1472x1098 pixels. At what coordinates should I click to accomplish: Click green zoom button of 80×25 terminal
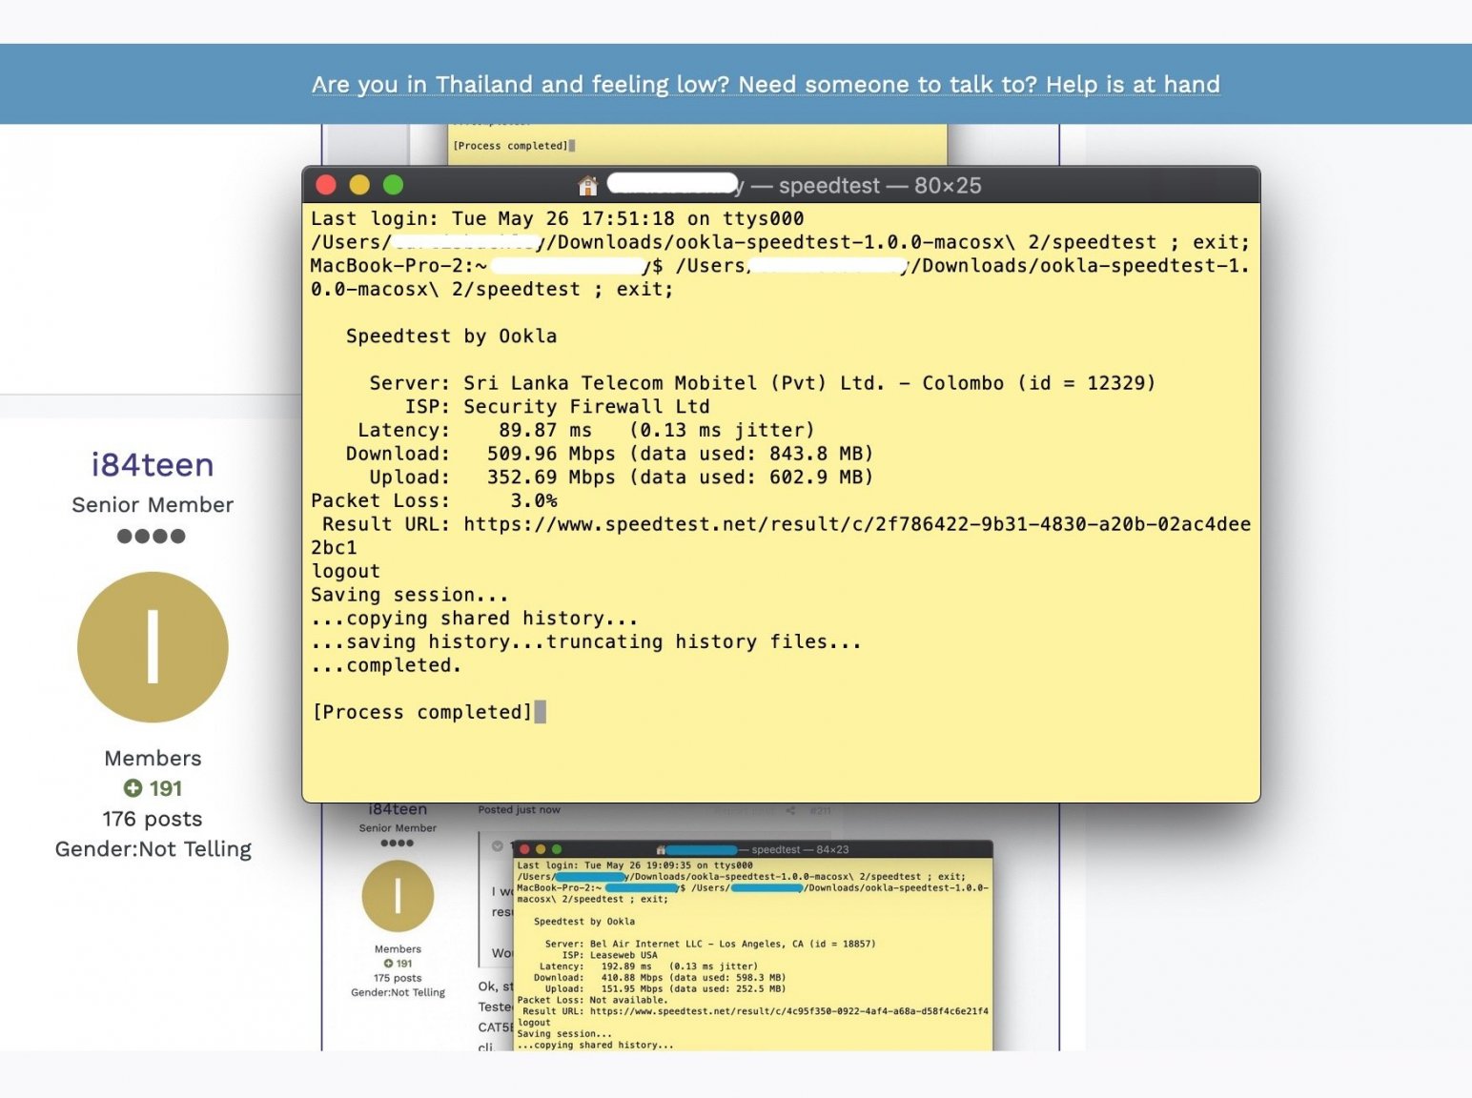(393, 185)
